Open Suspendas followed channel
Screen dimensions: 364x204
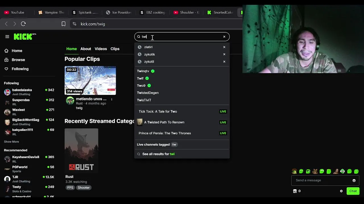click(x=29, y=102)
